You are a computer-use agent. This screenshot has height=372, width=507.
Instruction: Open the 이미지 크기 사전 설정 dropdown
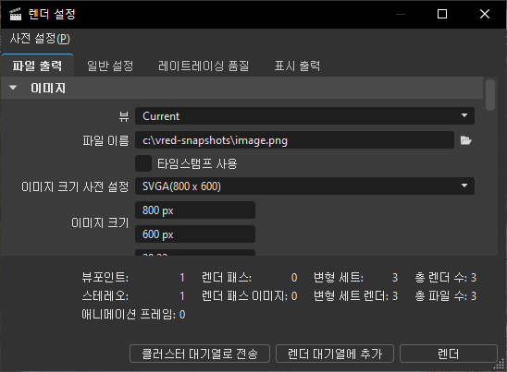pyautogui.click(x=304, y=186)
